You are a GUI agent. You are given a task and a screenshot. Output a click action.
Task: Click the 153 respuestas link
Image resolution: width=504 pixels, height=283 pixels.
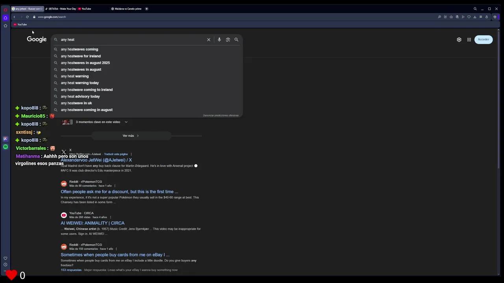click(x=71, y=270)
